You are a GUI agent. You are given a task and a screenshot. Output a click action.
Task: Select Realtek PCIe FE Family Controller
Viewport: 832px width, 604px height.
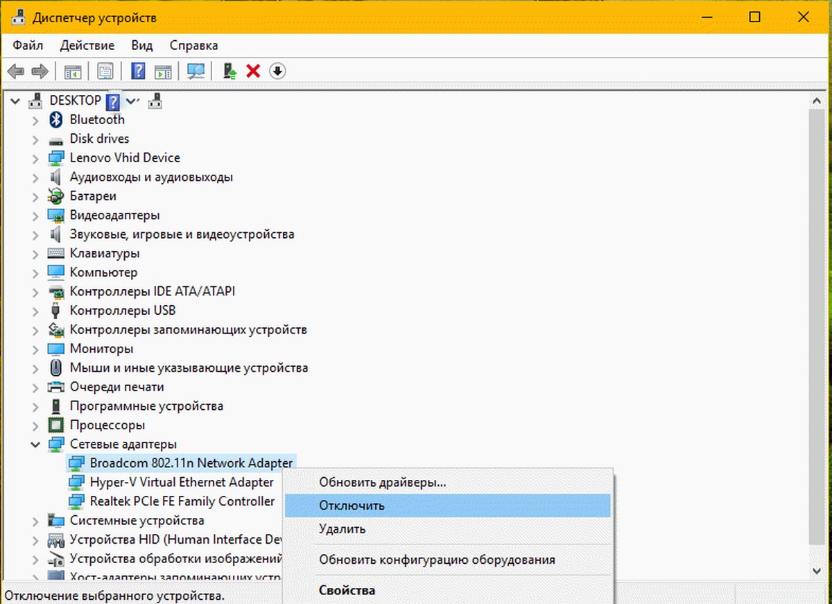click(182, 501)
